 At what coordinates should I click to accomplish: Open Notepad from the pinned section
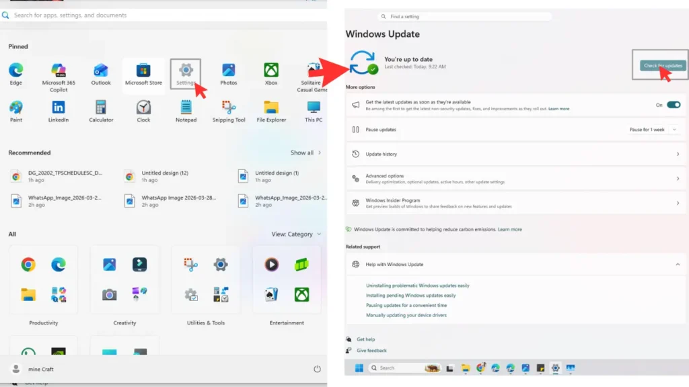[186, 107]
